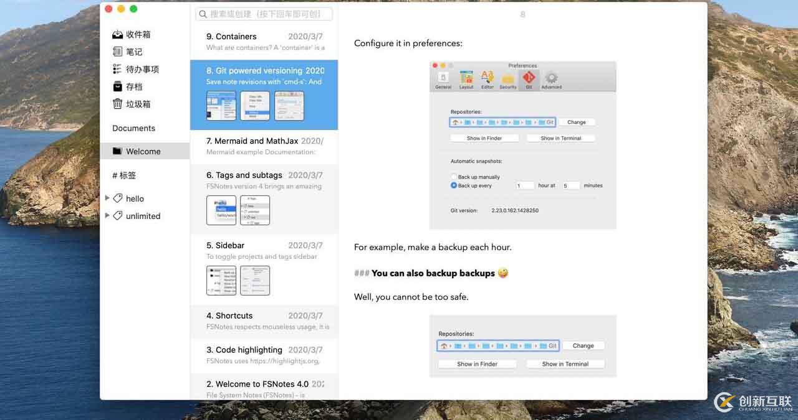Open the Trash (垃圾箱) sidebar item
The image size is (798, 420).
point(132,104)
